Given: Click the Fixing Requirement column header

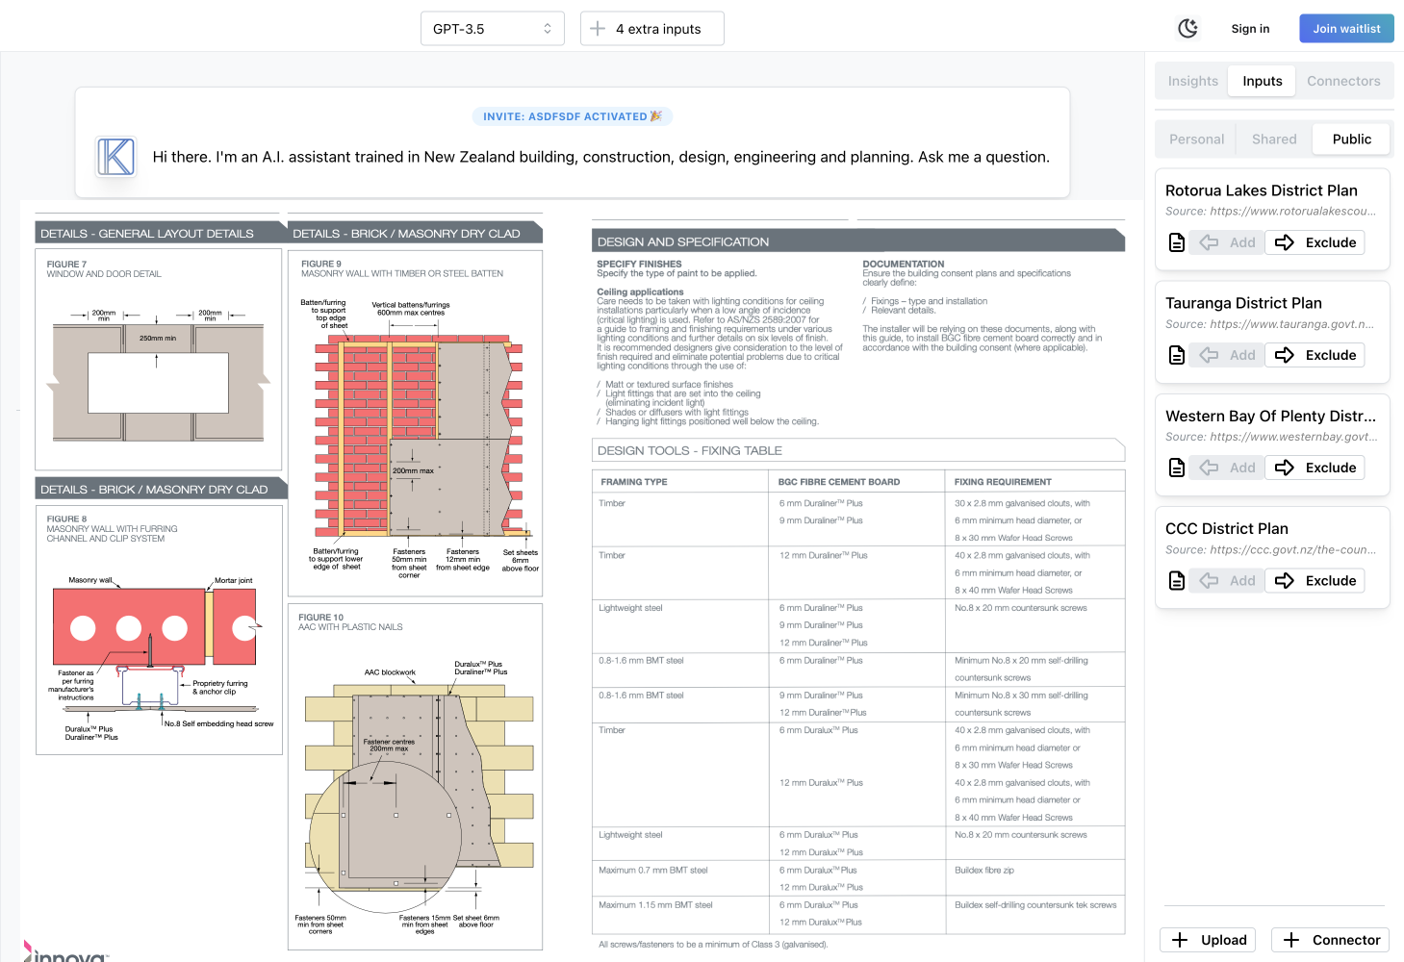Looking at the screenshot, I should [x=1003, y=482].
